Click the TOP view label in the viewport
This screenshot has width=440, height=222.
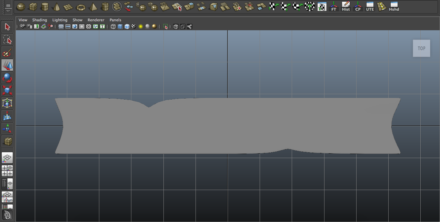[421, 48]
